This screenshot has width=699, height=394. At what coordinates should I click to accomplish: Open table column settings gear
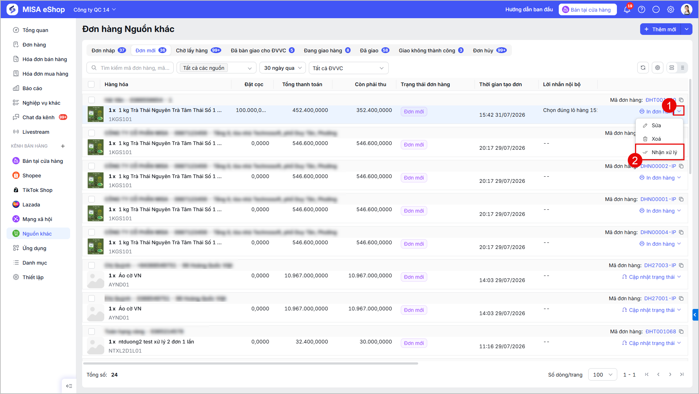click(658, 68)
